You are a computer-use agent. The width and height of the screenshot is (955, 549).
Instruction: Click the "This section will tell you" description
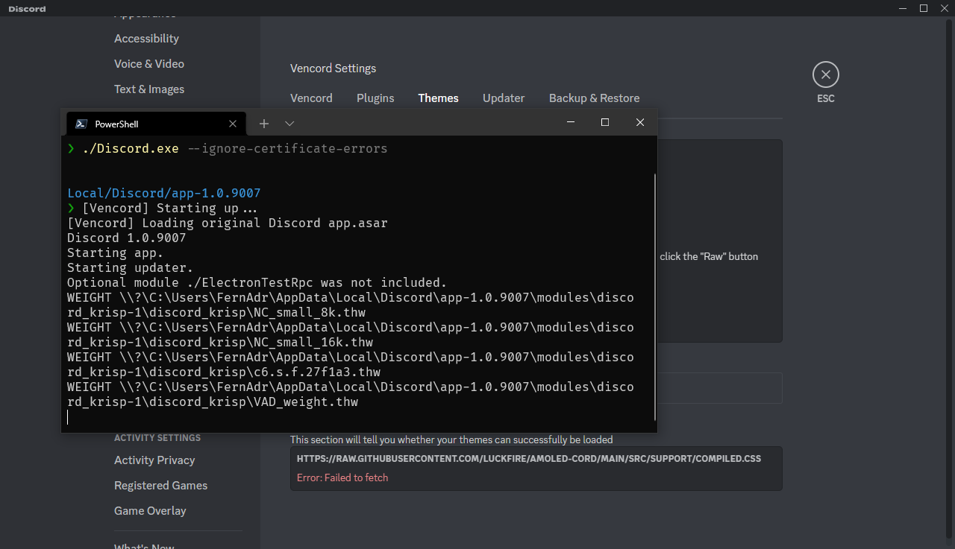point(451,439)
